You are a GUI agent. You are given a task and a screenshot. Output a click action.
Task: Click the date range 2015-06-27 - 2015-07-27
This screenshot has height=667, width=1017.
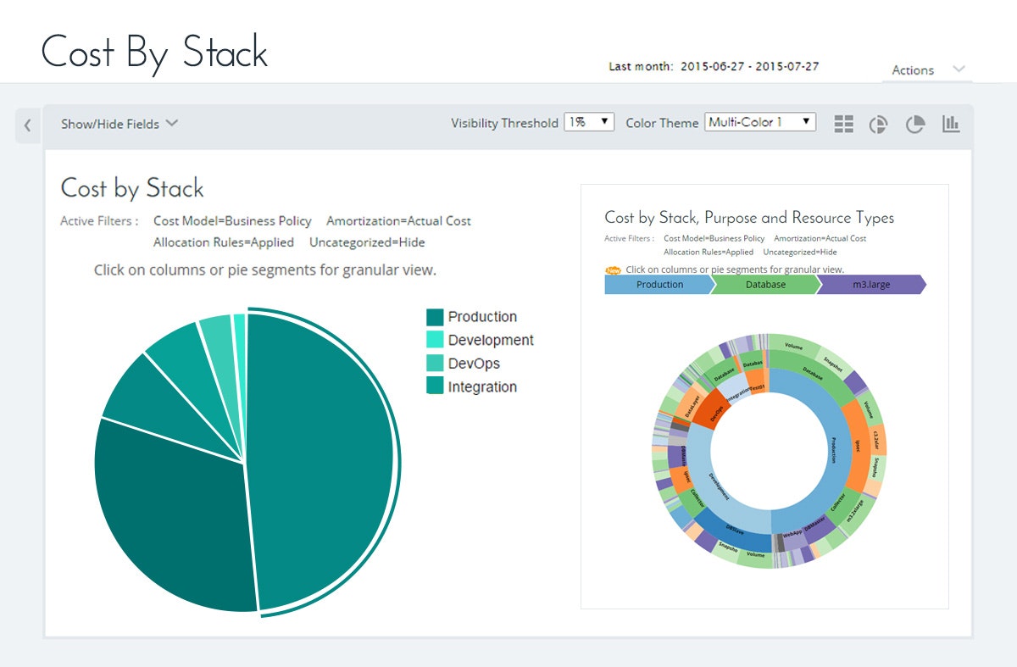click(x=750, y=66)
